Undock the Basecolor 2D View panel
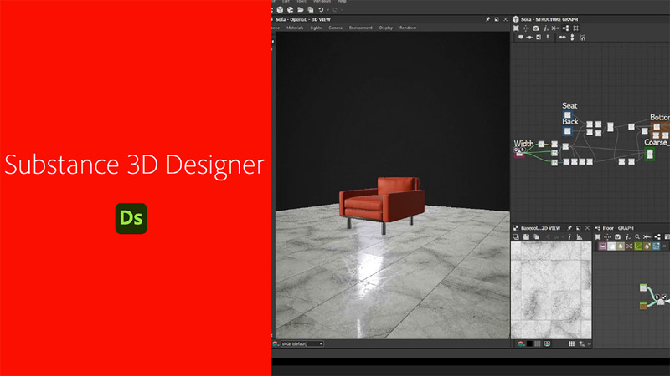Screen dimensions: 670x376 tap(578, 228)
